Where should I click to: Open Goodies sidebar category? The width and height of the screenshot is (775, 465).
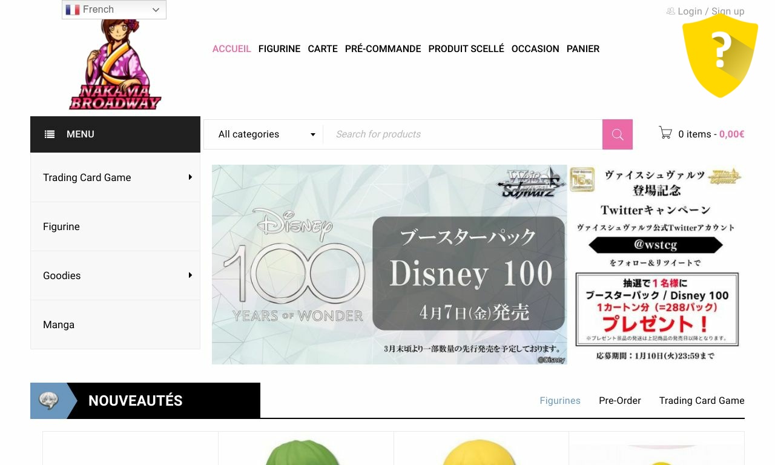tap(115, 275)
